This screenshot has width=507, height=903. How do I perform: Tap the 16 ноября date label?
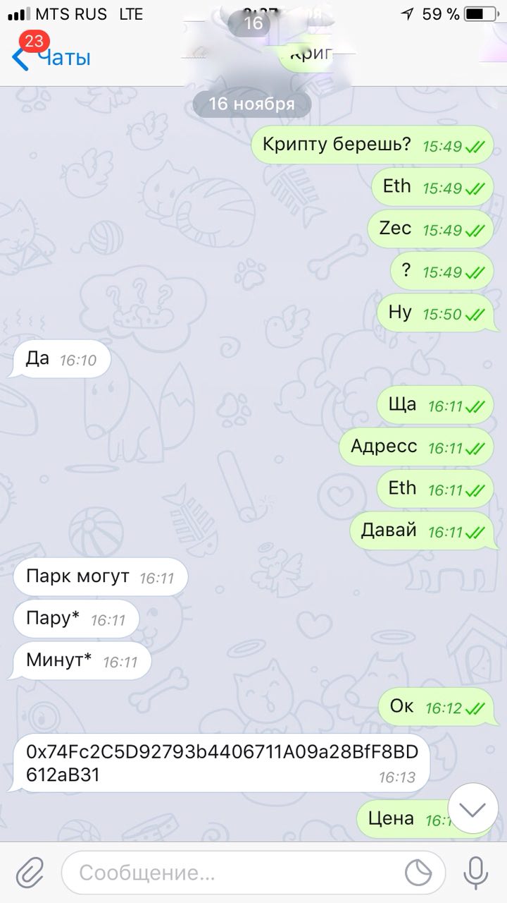[x=252, y=104]
